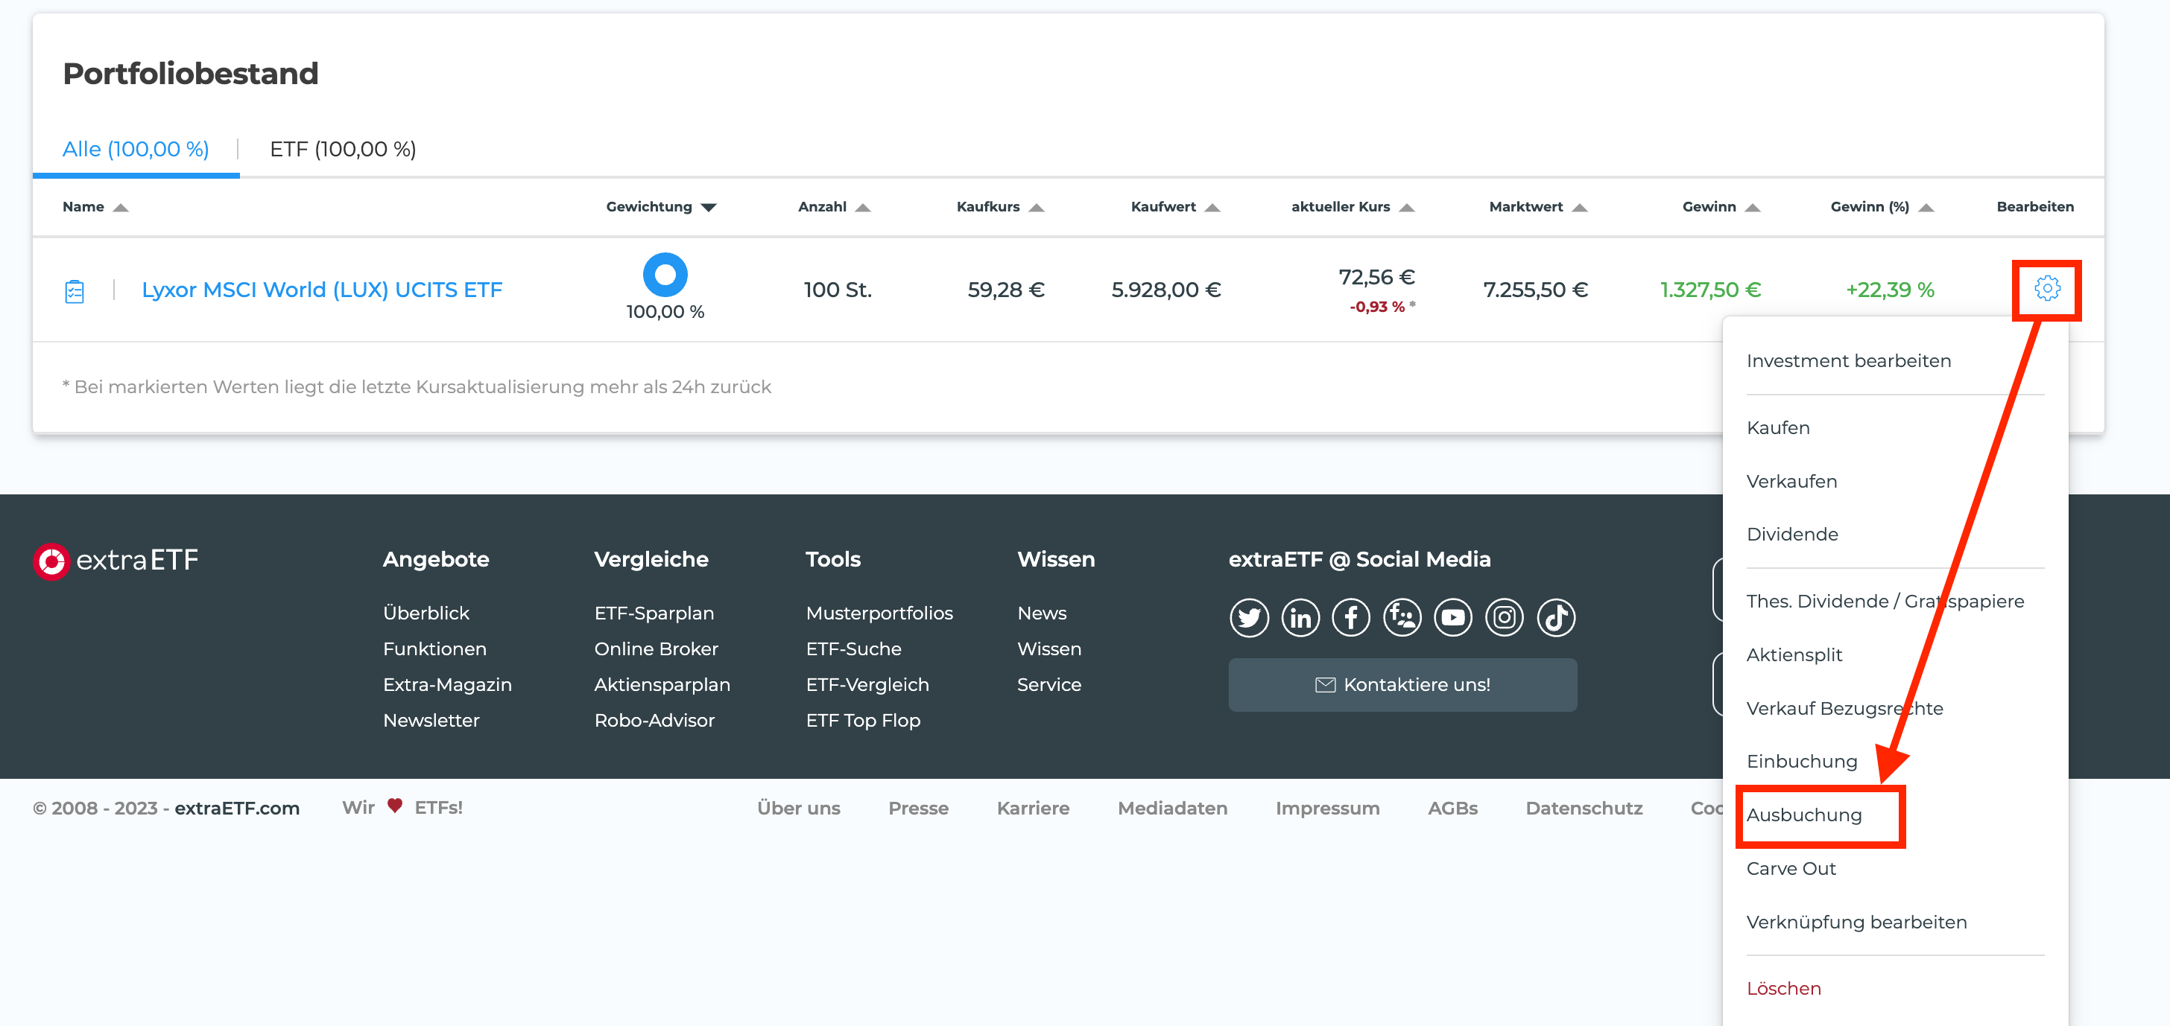
Task: Open the Facebook social media icon
Action: point(1350,618)
